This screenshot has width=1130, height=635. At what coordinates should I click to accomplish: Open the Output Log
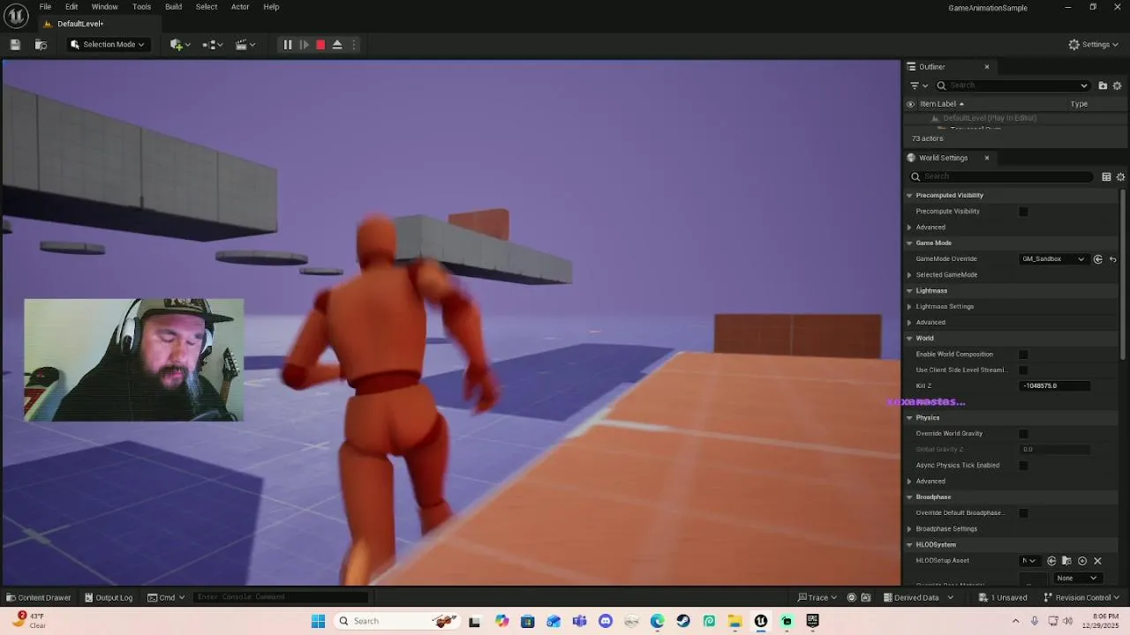coord(108,597)
